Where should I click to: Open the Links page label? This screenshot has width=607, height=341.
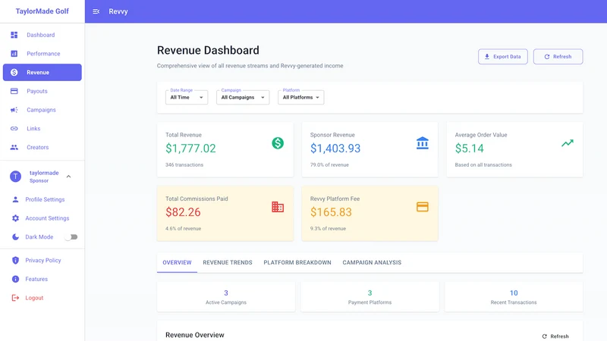point(33,128)
